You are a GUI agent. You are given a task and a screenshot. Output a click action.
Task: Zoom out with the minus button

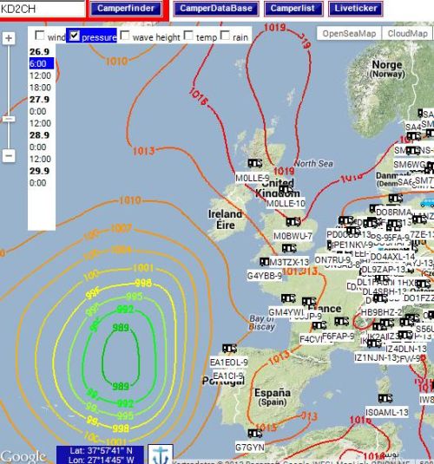pos(9,155)
